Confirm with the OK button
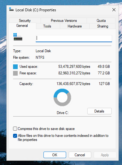 (x=55, y=155)
